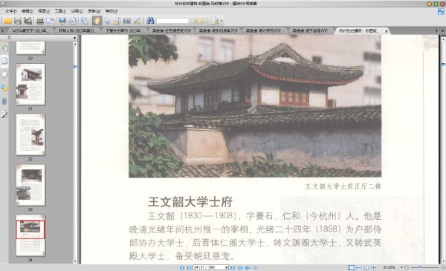Select the page 23 thumbnail
This screenshot has width=446, height=271.
(30, 185)
